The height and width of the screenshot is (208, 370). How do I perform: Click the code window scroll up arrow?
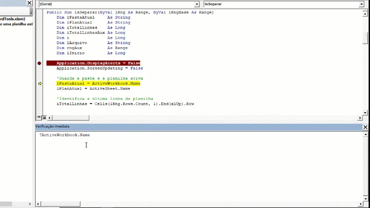tap(365, 14)
